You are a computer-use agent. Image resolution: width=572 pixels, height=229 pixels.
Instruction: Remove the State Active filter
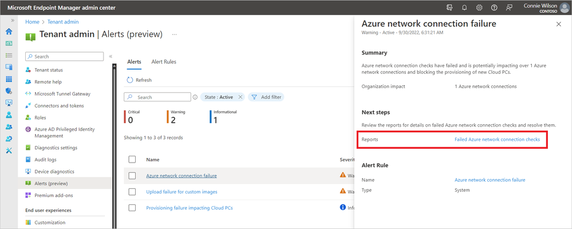click(x=240, y=97)
